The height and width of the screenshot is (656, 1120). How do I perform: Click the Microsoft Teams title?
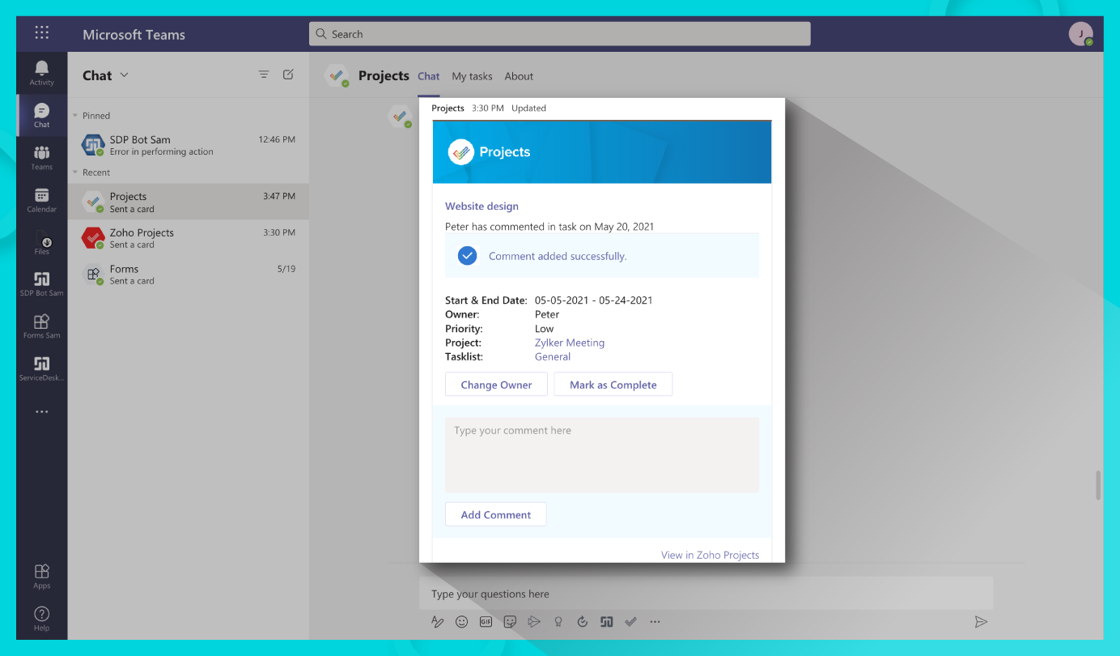click(x=134, y=35)
